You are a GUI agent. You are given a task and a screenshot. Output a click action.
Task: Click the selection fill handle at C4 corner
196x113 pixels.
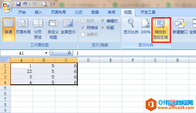coord(77,85)
